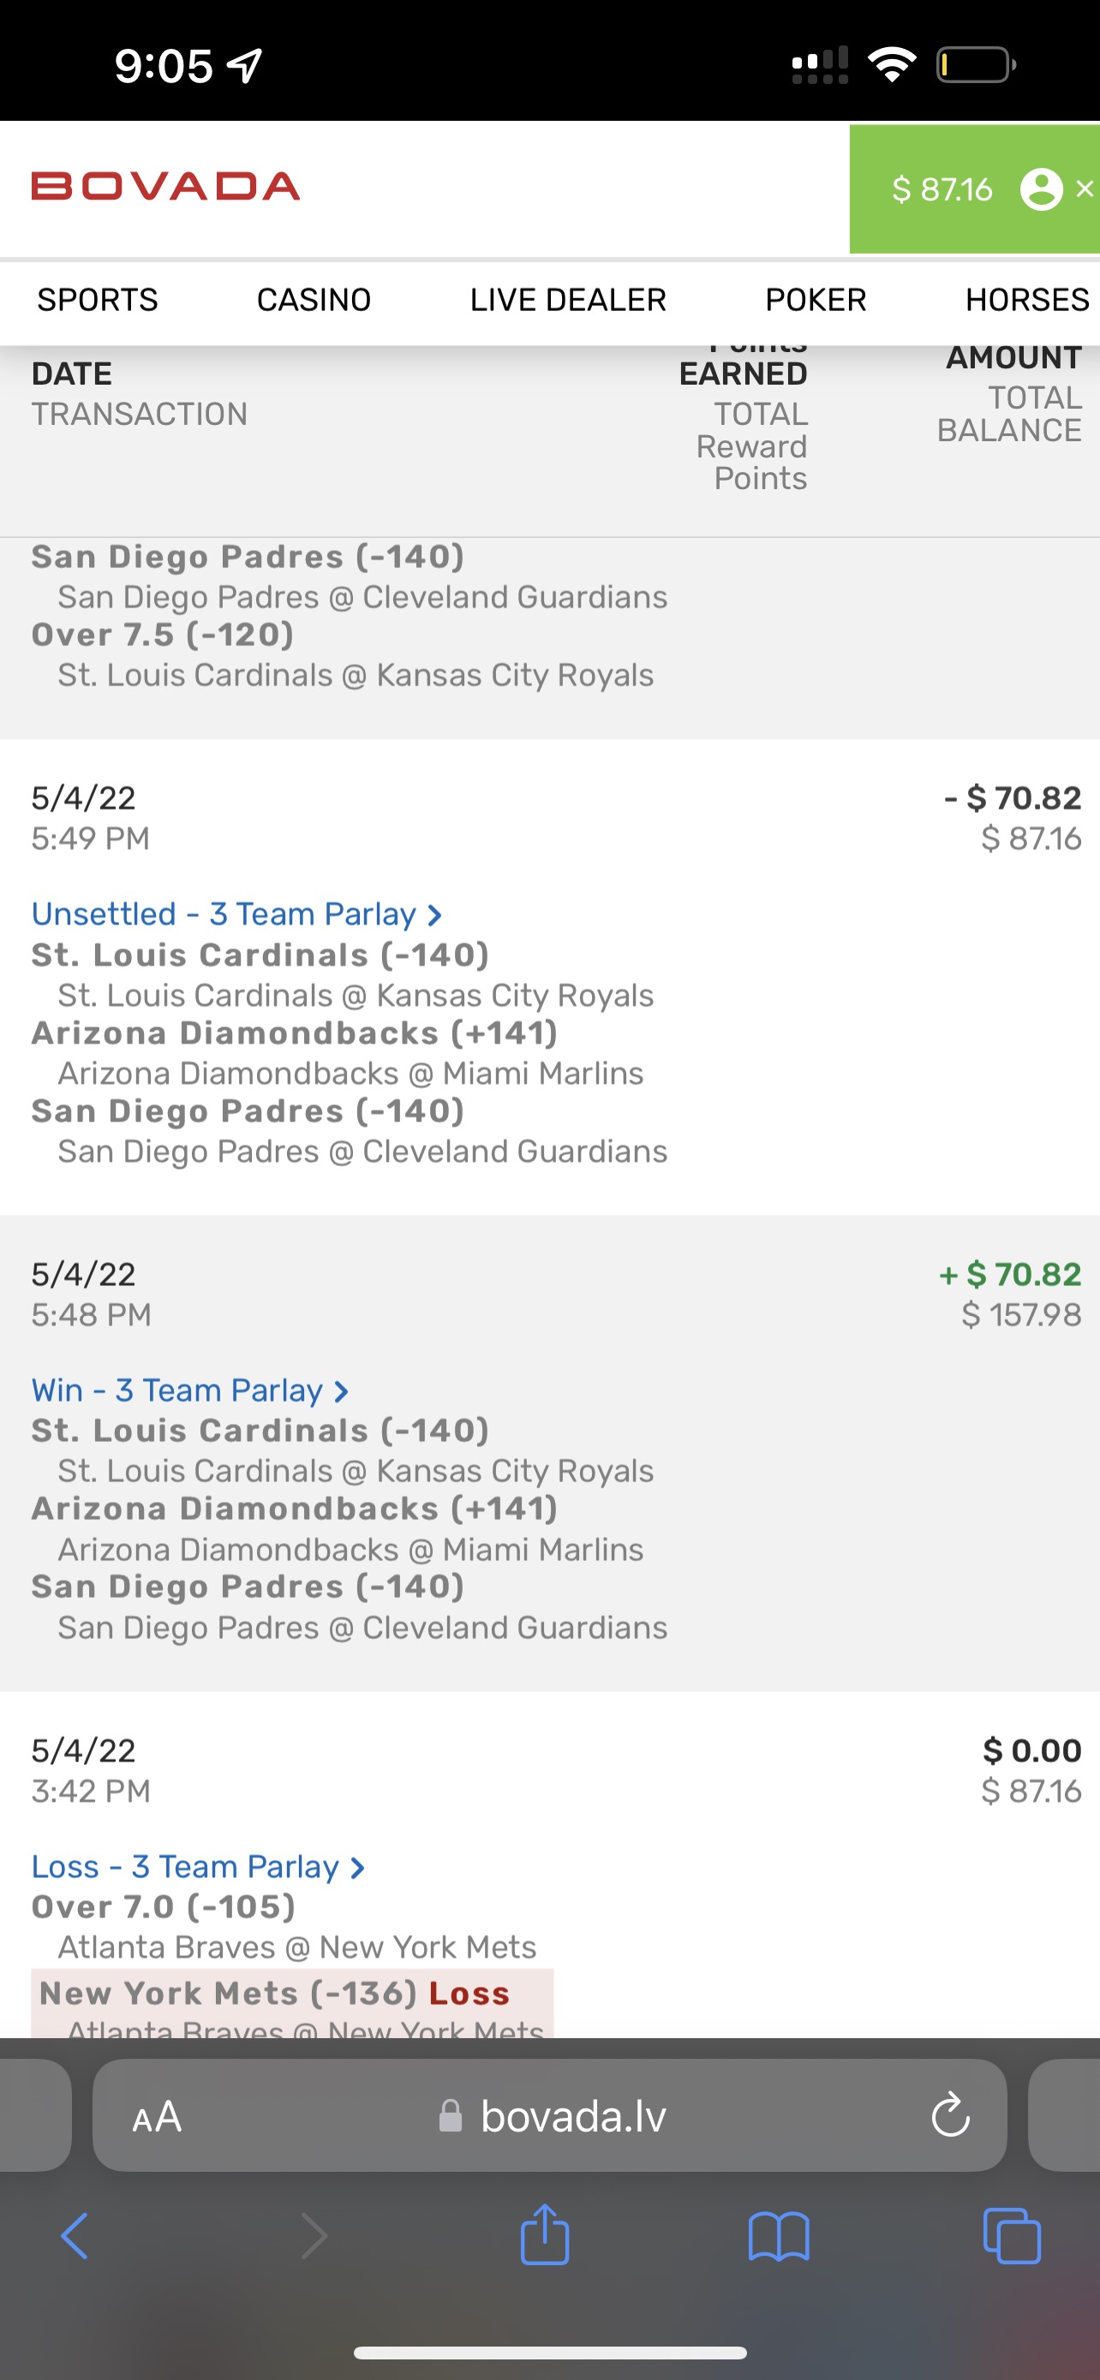The image size is (1100, 2380).
Task: Tap the iOS home indicator bar
Action: 551,2353
